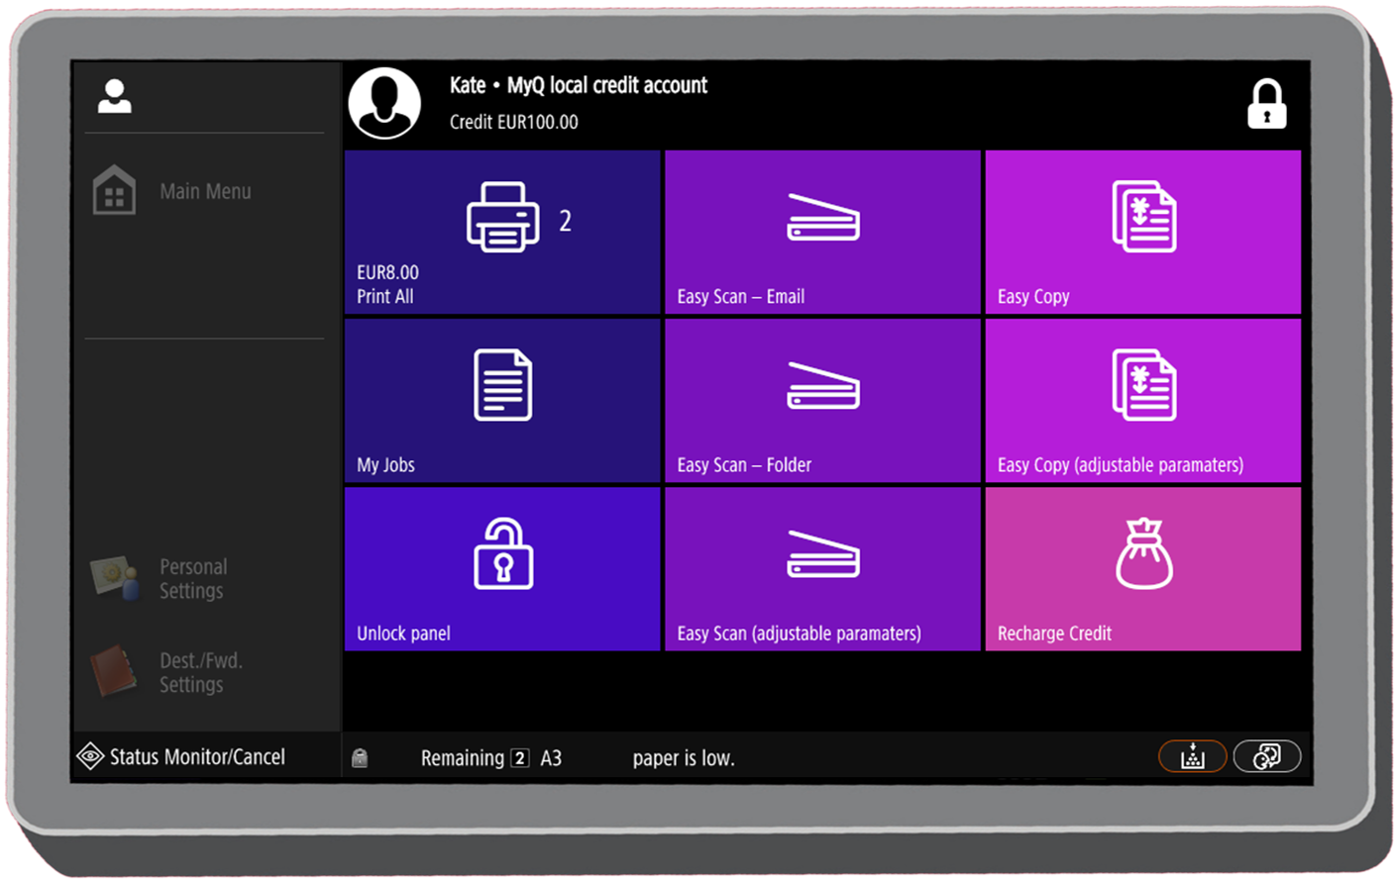This screenshot has width=1398, height=880.
Task: Open the My Jobs document tile
Action: tap(502, 401)
